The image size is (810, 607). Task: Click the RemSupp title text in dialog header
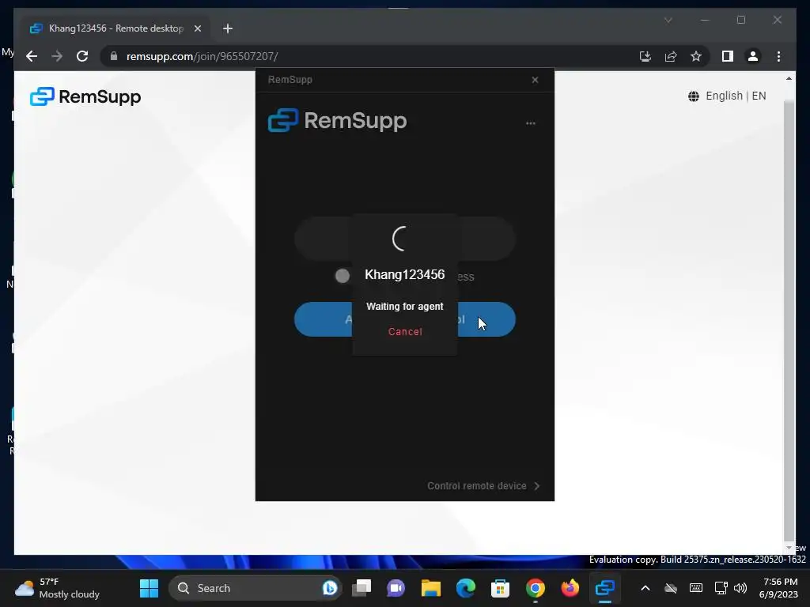click(290, 80)
